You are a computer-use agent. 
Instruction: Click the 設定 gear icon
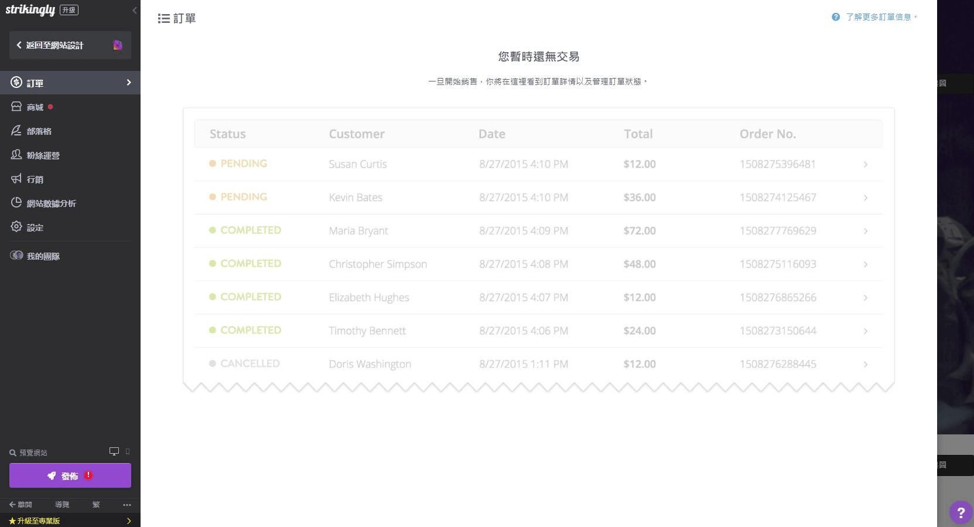16,227
